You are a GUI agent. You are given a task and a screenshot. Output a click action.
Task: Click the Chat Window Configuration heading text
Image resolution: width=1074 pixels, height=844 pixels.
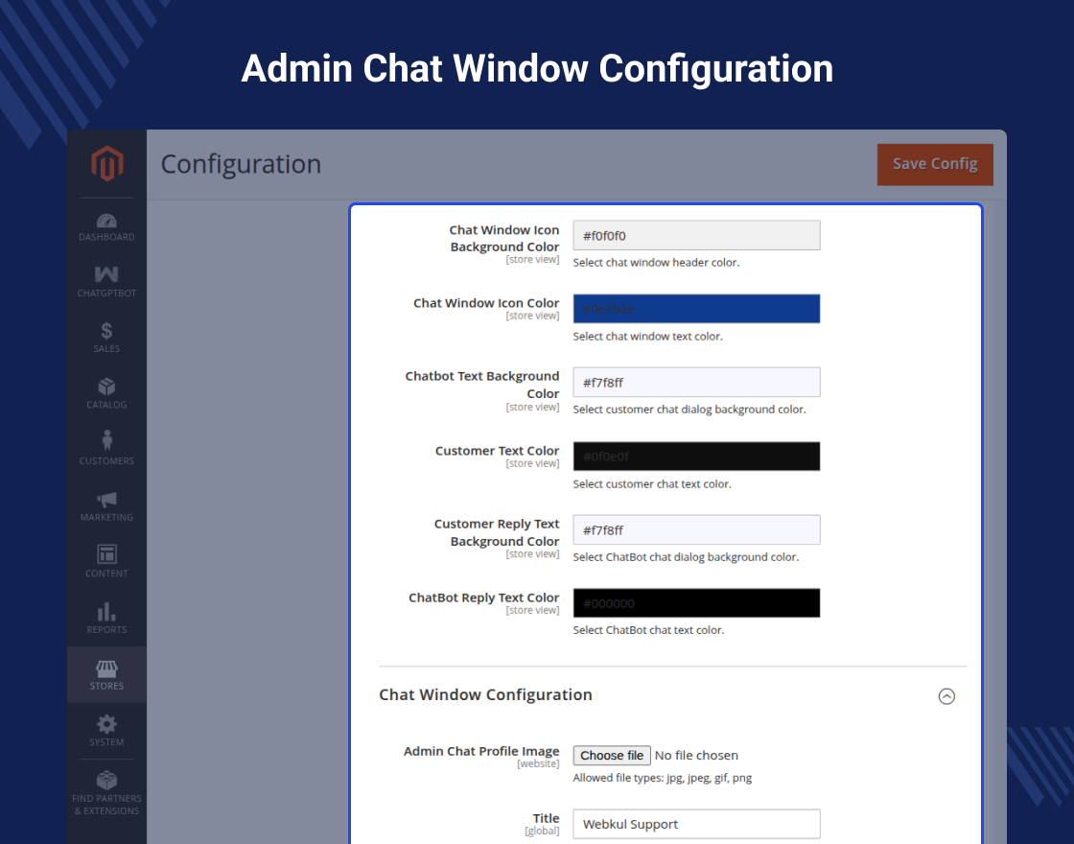coord(485,694)
